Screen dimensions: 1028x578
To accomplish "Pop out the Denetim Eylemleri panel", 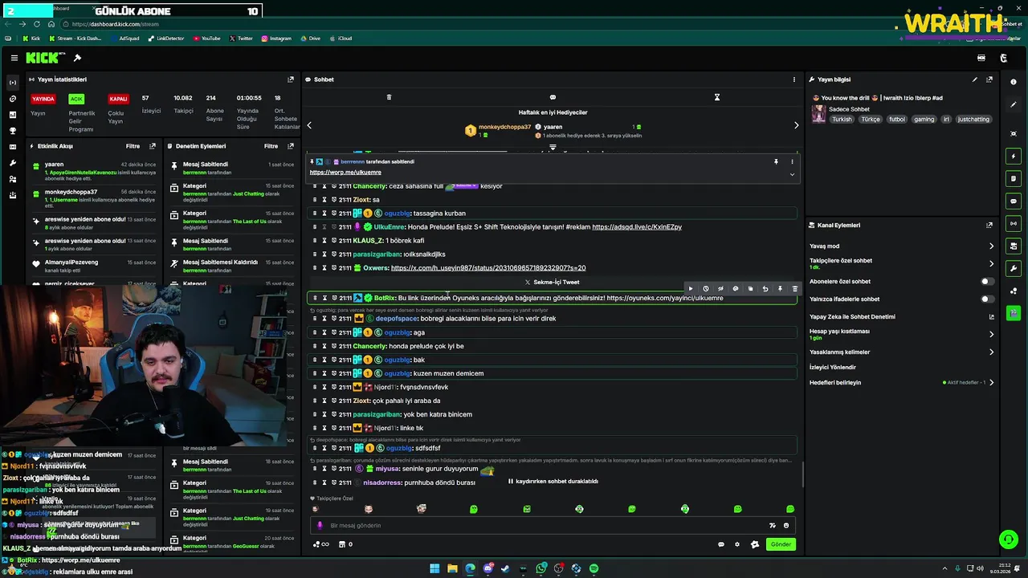I will coord(291,146).
